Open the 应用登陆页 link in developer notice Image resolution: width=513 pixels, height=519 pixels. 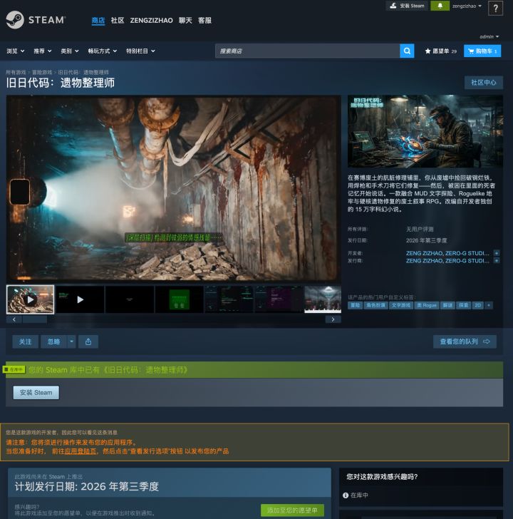pyautogui.click(x=81, y=451)
